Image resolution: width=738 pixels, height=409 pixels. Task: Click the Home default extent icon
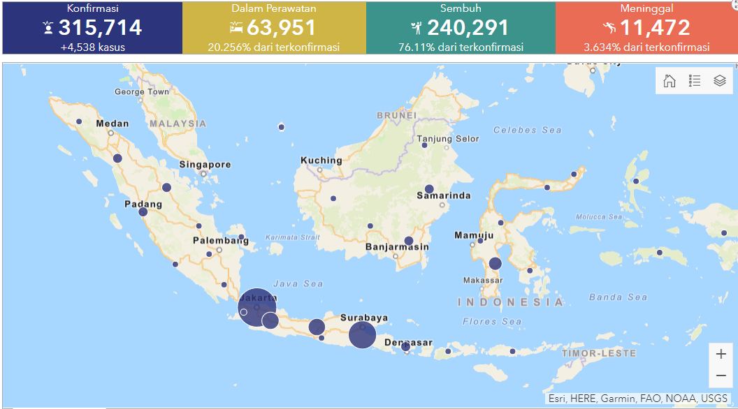[x=670, y=81]
